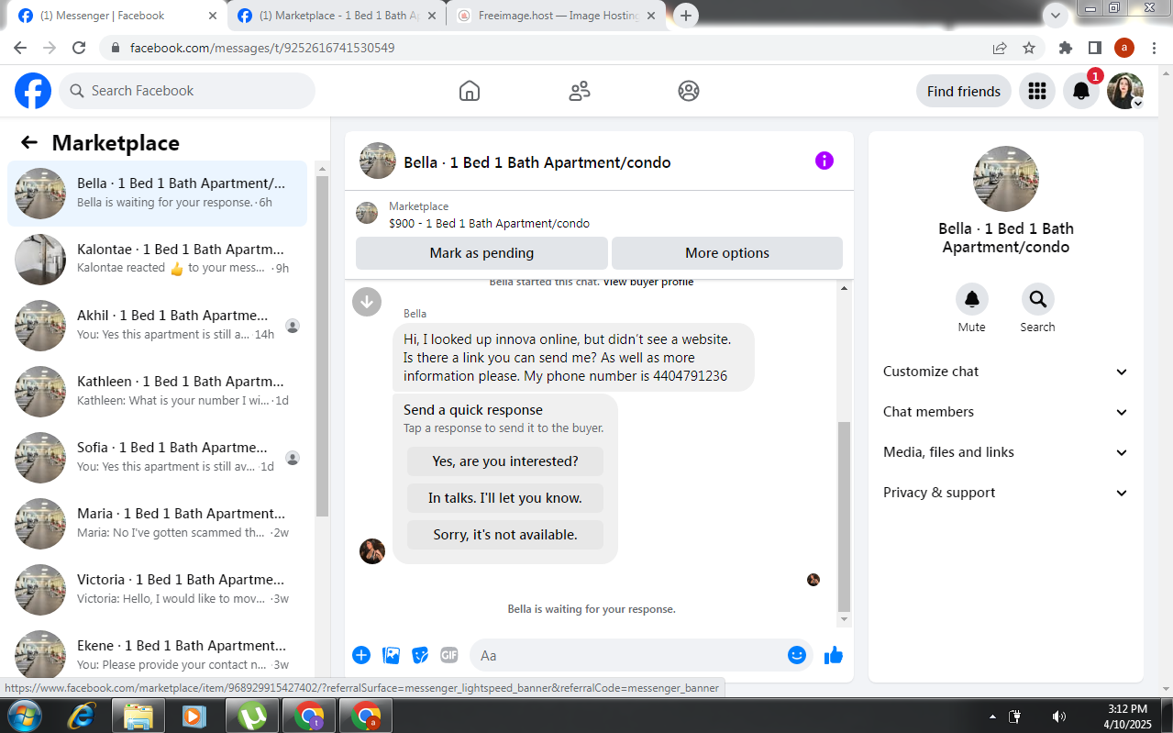Open the Sofia conversation
The height and width of the screenshot is (733, 1173).
[x=157, y=458]
